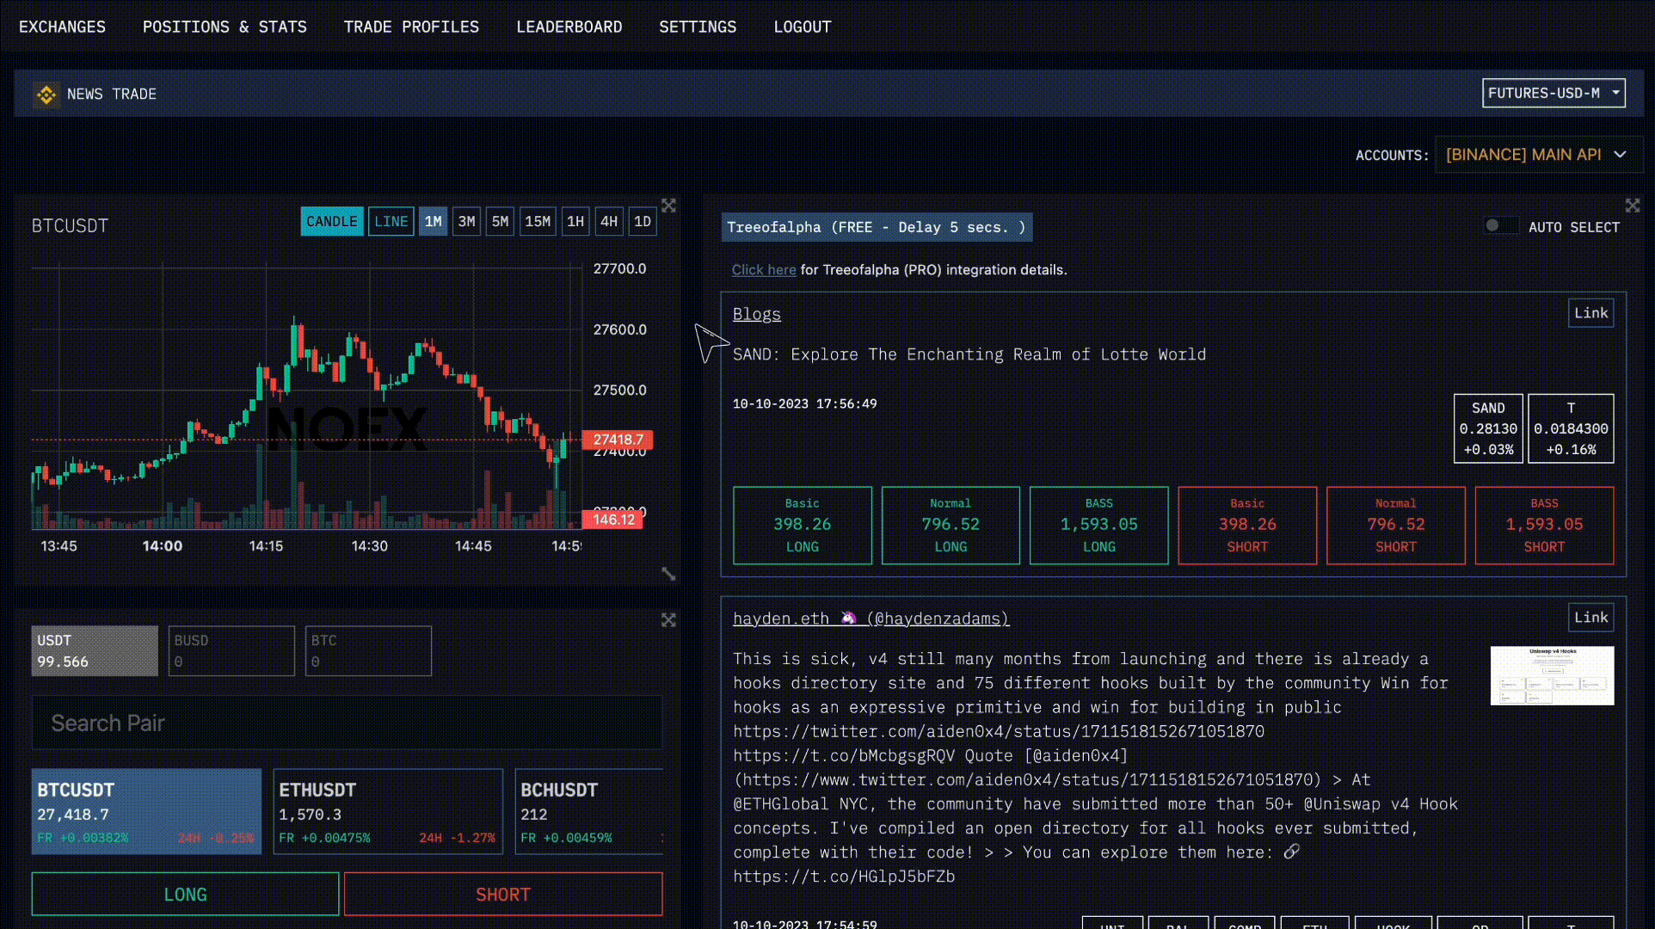Select the T 0.0184300 ticker box
1655x929 pixels.
pyautogui.click(x=1571, y=428)
